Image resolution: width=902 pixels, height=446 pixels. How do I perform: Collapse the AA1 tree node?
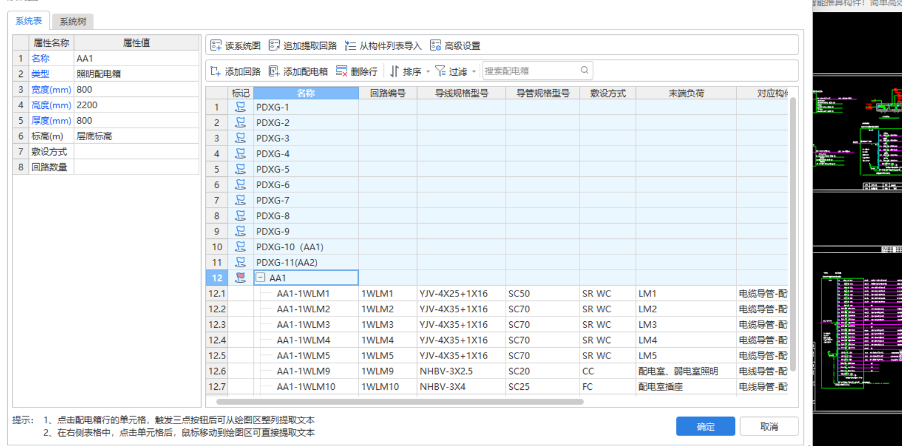(x=260, y=277)
